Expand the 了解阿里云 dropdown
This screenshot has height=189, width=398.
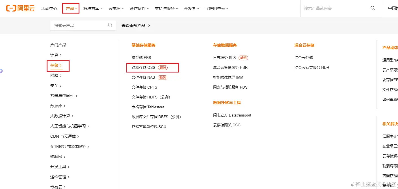coord(217,8)
